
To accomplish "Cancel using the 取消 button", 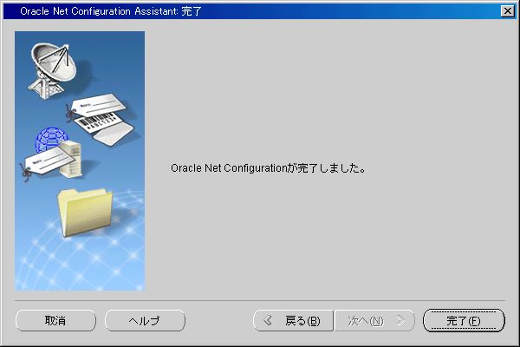I will point(55,320).
